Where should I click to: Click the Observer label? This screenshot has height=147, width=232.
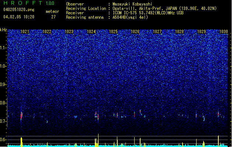[x=75, y=4]
